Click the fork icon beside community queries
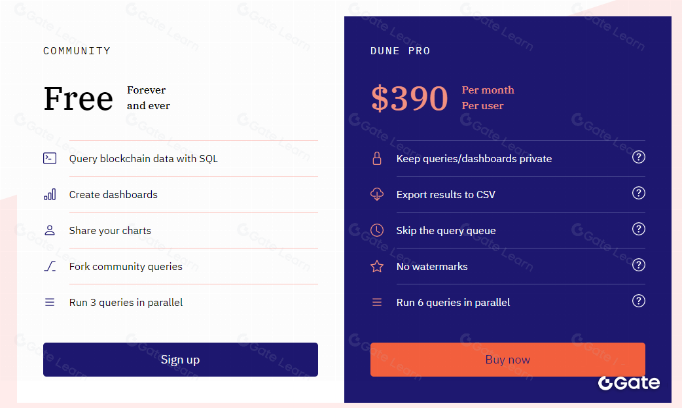 coord(50,266)
